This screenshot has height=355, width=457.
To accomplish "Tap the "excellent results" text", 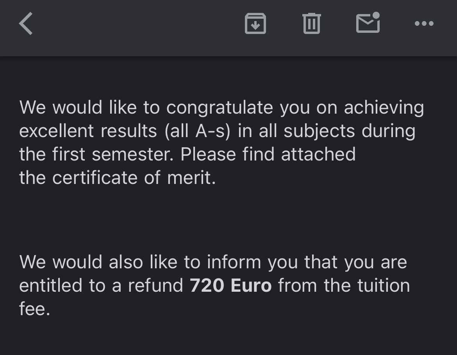I will coord(88,131).
